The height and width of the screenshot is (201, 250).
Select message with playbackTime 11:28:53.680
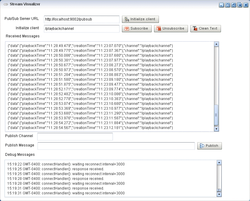90,113
